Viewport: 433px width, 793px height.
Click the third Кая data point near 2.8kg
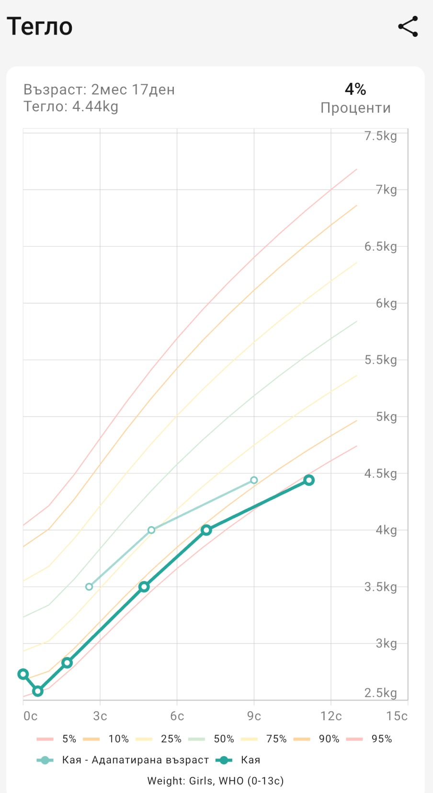click(67, 663)
